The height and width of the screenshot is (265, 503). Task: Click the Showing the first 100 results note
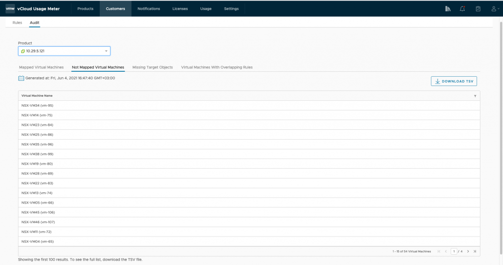pos(80,260)
